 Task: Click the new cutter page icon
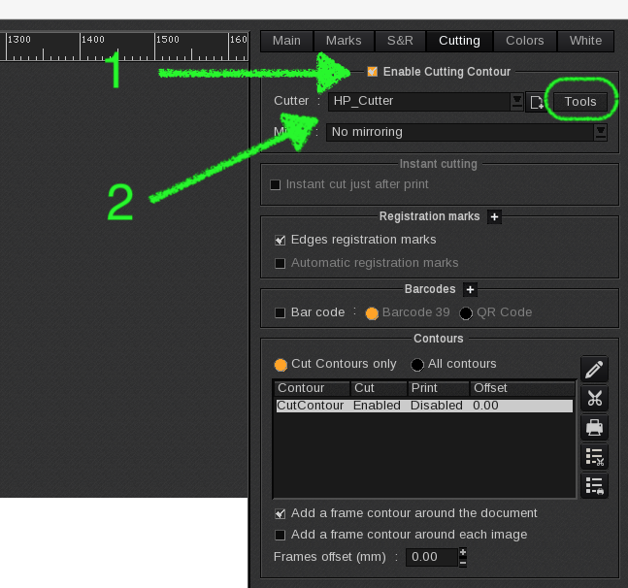coord(537,102)
